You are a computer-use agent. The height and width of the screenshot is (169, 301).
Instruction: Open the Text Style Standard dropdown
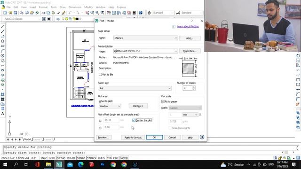[x=163, y=13]
